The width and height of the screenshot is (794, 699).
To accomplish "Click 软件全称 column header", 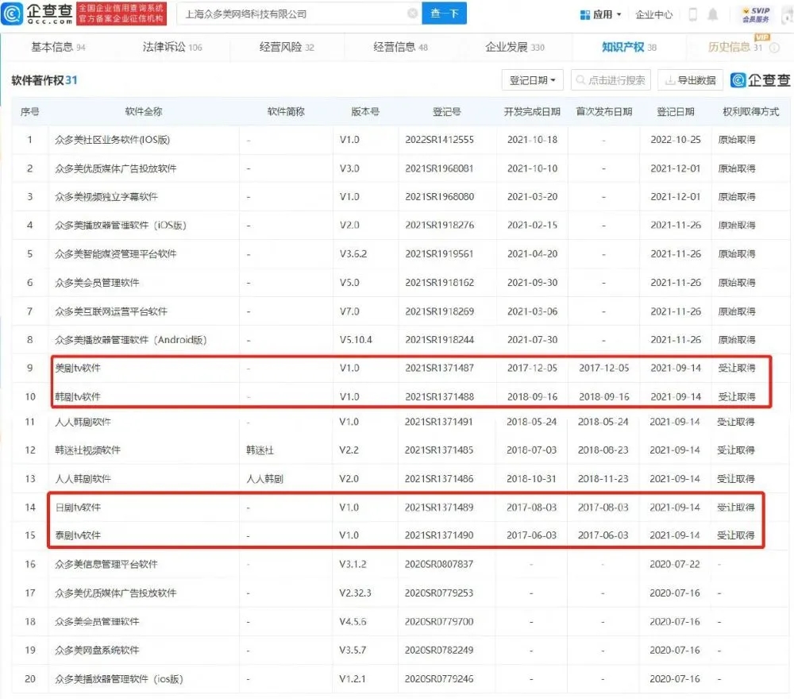I will pos(144,111).
